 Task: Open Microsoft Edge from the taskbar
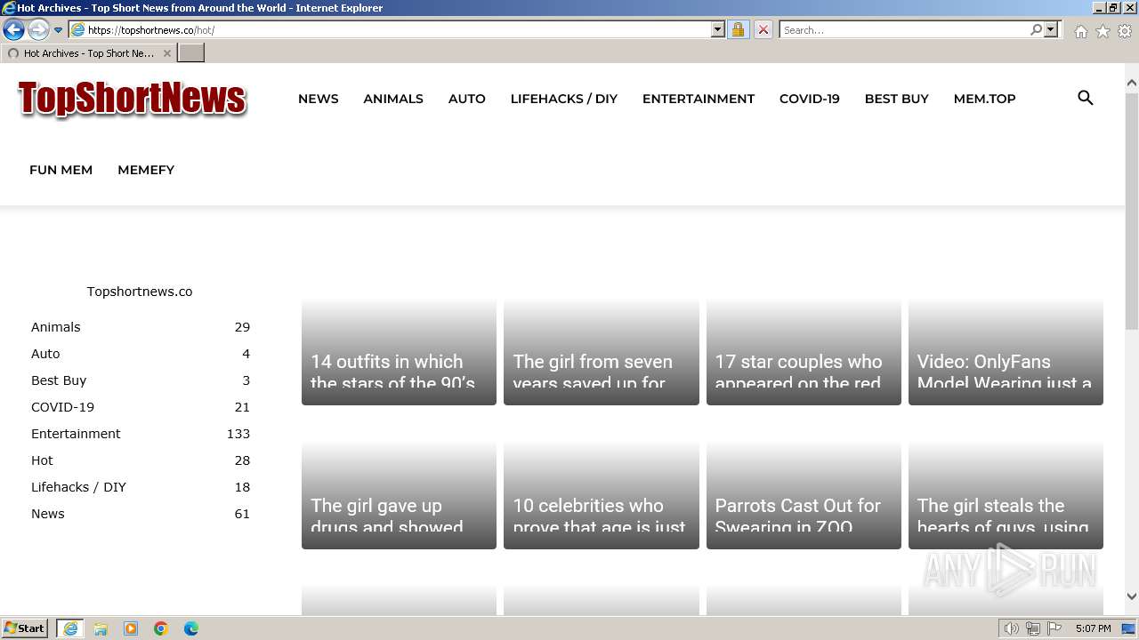click(191, 628)
